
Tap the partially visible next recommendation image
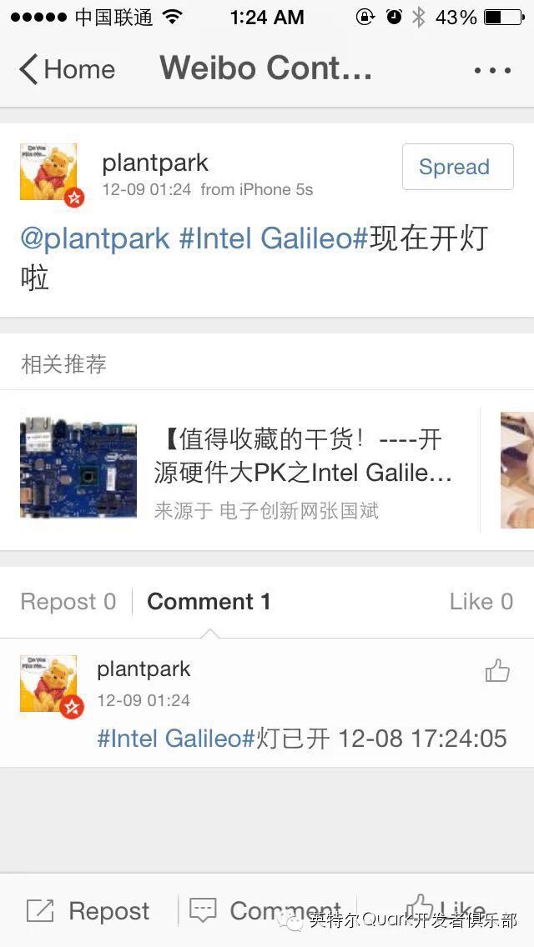517,470
